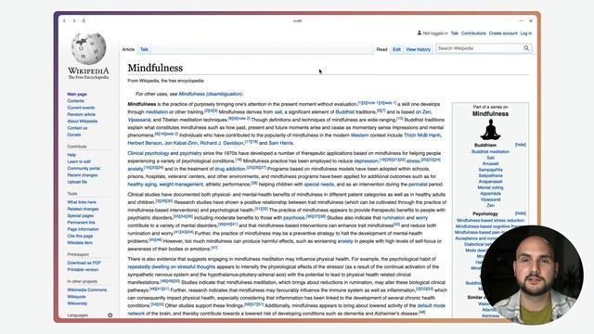594x334 pixels.
Task: Click the magnifier icon in Search Wikipedia
Action: click(526, 48)
